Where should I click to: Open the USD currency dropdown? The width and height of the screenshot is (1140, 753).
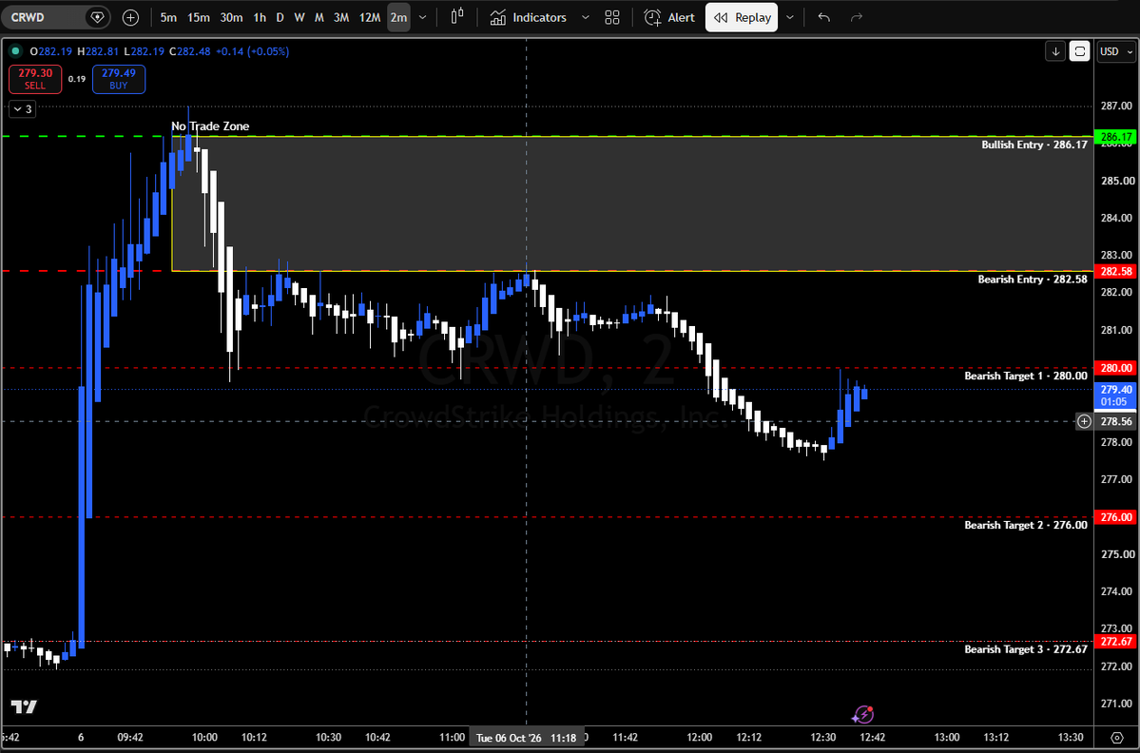click(1116, 51)
